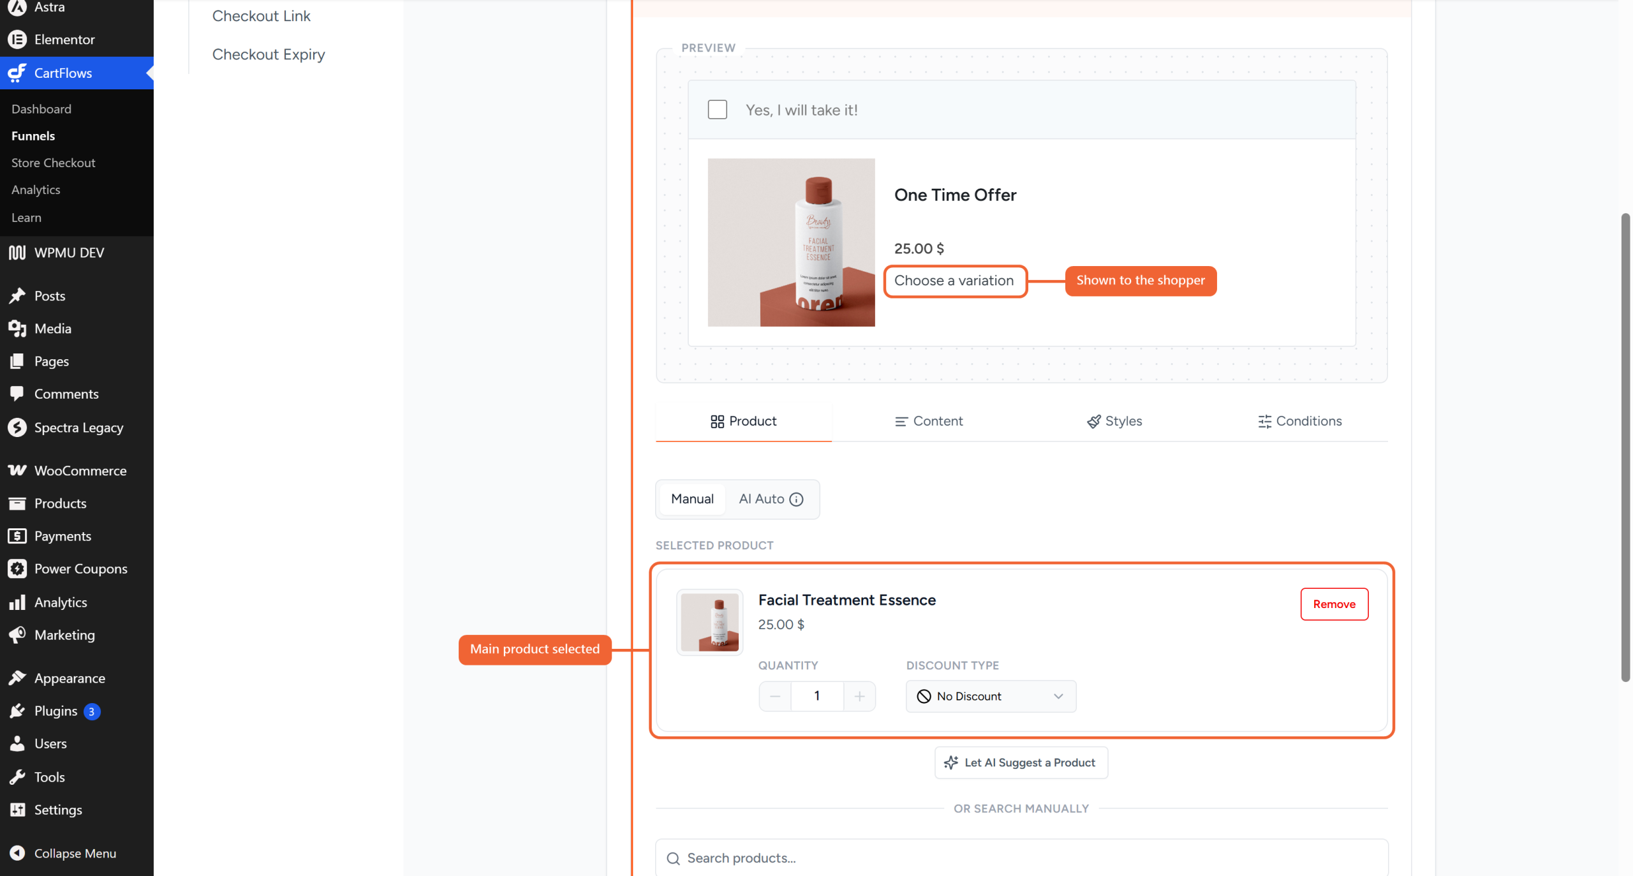Click Let AI Suggest a Product
This screenshot has height=876, width=1633.
tap(1021, 762)
